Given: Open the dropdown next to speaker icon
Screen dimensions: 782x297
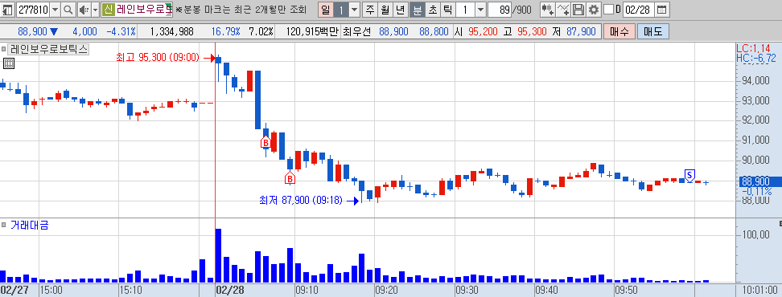Looking at the screenshot, I should coord(95,10).
